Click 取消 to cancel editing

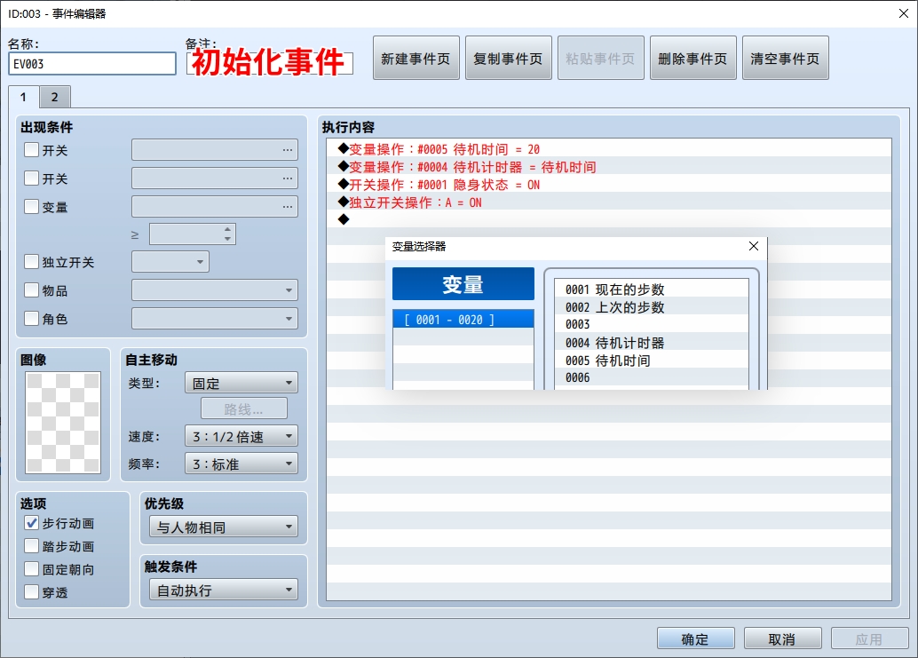click(783, 638)
